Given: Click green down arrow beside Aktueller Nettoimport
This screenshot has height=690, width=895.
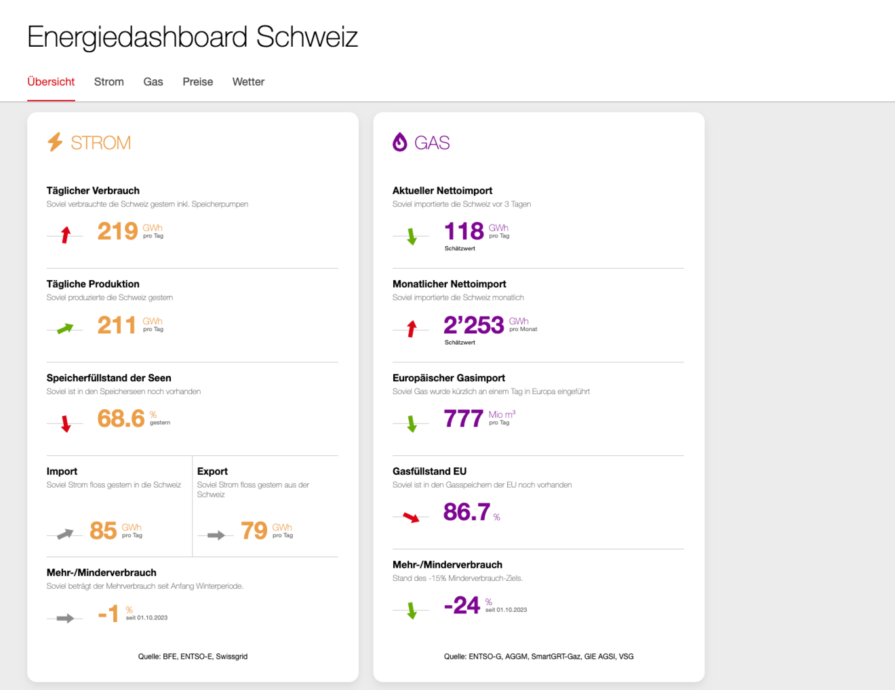Looking at the screenshot, I should point(412,236).
